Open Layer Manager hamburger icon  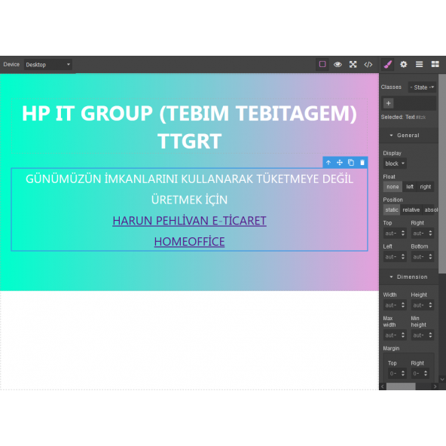pos(420,64)
